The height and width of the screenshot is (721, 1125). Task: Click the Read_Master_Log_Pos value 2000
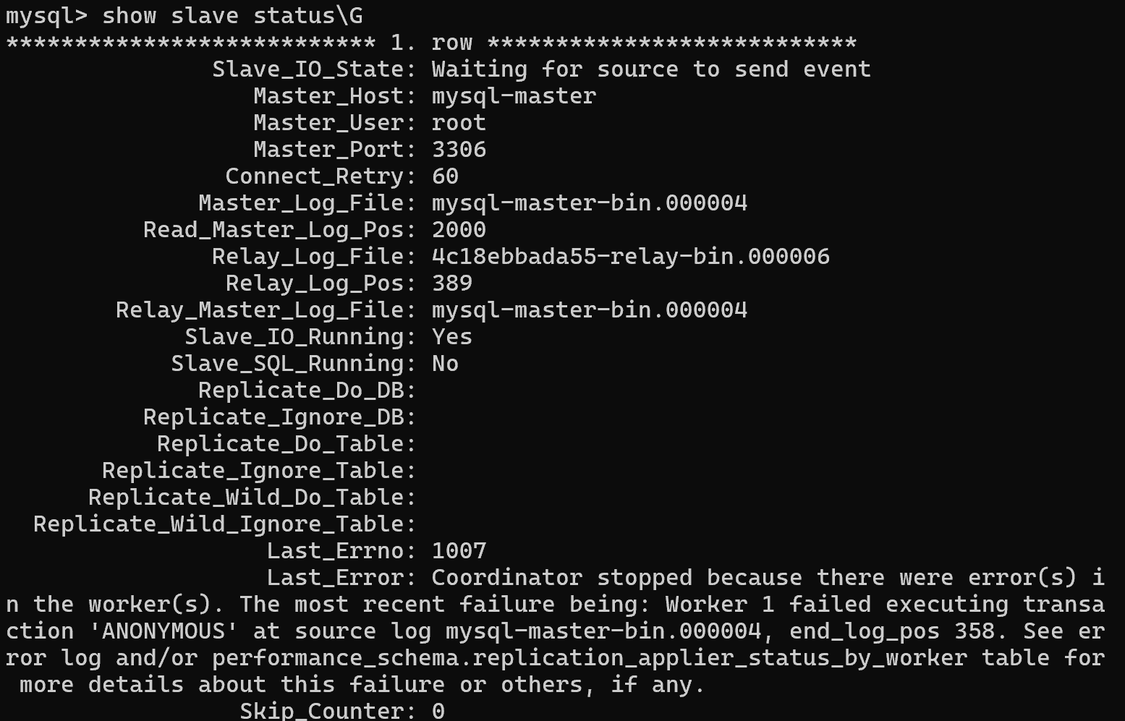pos(459,230)
